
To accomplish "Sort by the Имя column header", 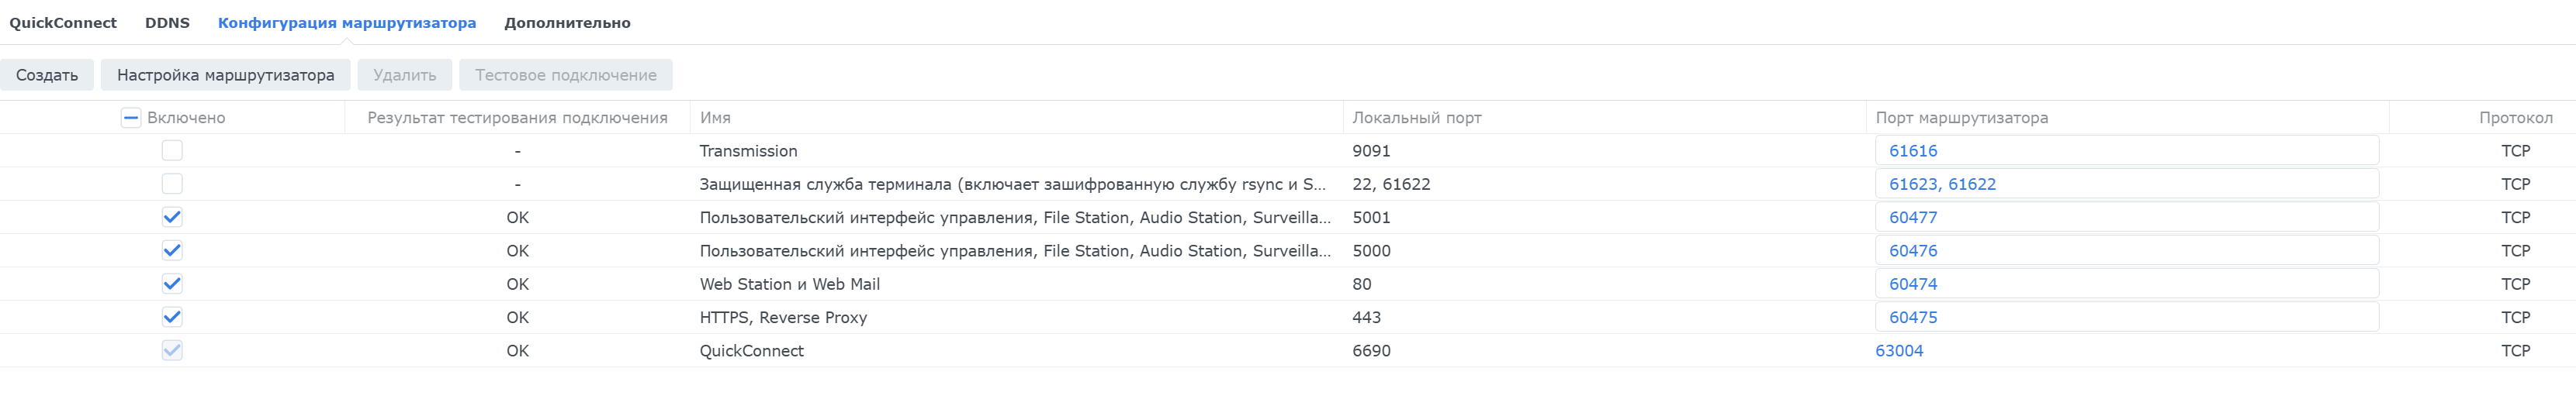I will tap(715, 118).
